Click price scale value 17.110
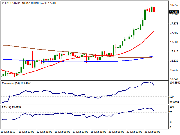 [x=174, y=51]
